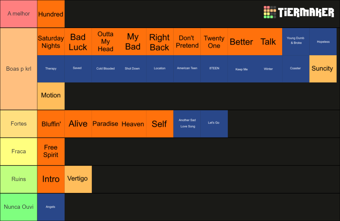Select the Bad Luck song tile
Image resolution: width=340 pixels, height=221 pixels.
(x=78, y=42)
